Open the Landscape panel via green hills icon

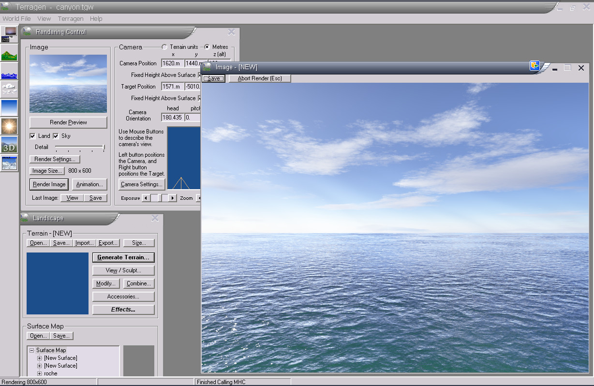[x=9, y=53]
